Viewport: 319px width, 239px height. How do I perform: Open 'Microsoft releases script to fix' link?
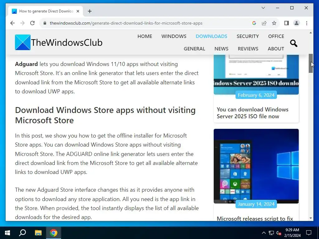click(255, 218)
